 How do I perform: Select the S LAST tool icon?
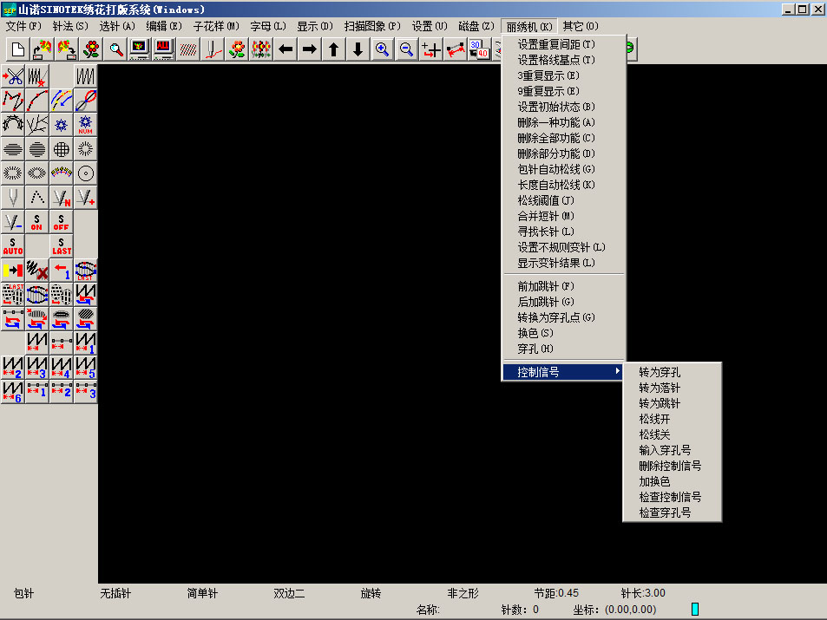pyautogui.click(x=62, y=246)
